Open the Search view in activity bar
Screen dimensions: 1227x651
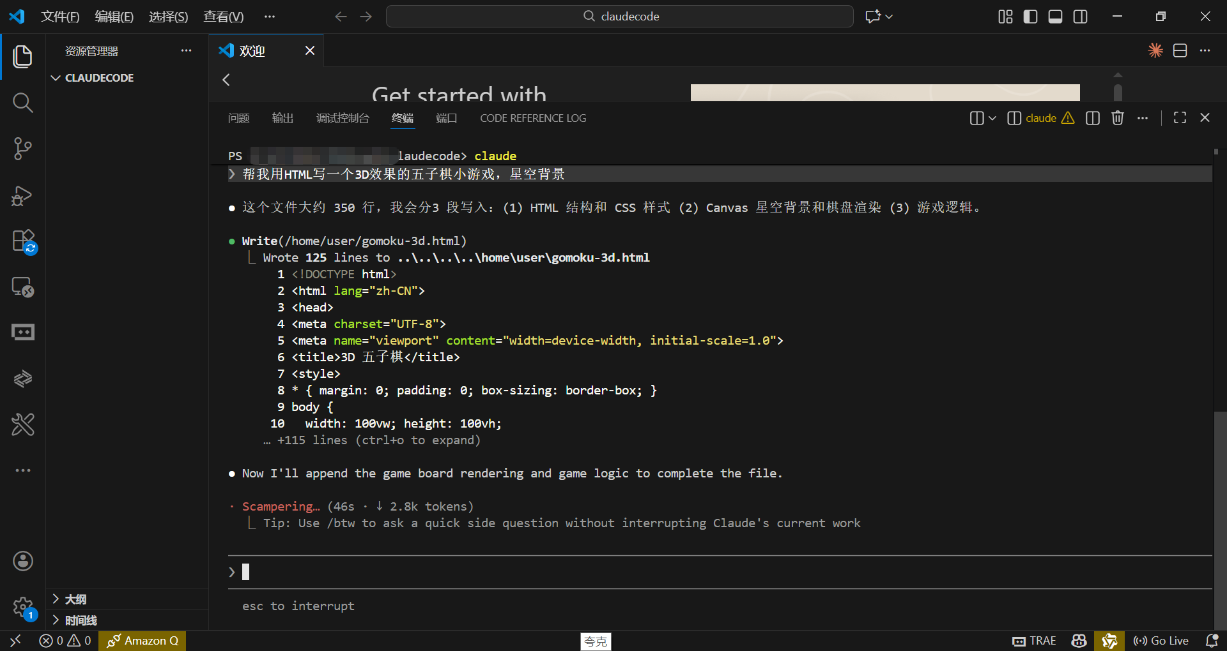pyautogui.click(x=23, y=102)
